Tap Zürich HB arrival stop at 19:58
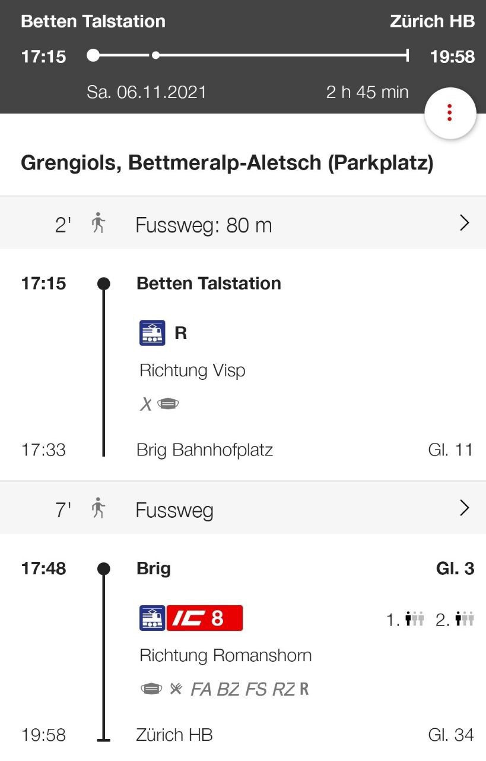The height and width of the screenshot is (761, 486). click(x=174, y=735)
